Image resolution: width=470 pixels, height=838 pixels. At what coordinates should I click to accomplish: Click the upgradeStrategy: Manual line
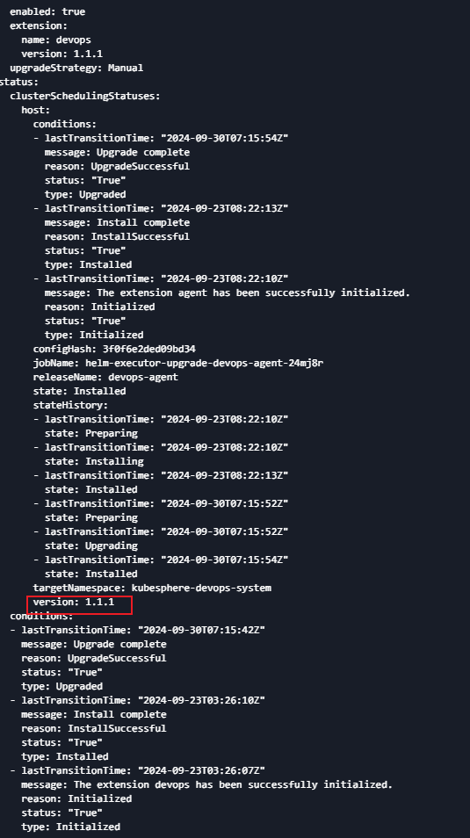point(76,68)
